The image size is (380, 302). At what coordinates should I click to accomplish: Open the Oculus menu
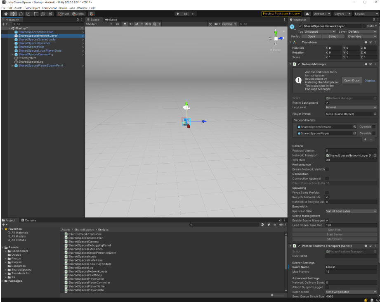pyautogui.click(x=63, y=8)
